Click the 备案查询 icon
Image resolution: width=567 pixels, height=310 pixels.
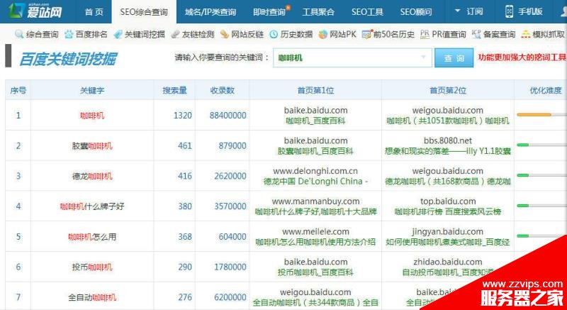click(476, 34)
